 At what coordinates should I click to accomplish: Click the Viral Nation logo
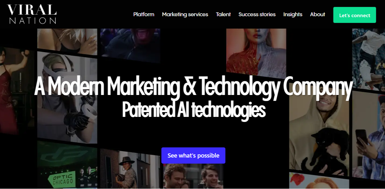[x=32, y=14]
